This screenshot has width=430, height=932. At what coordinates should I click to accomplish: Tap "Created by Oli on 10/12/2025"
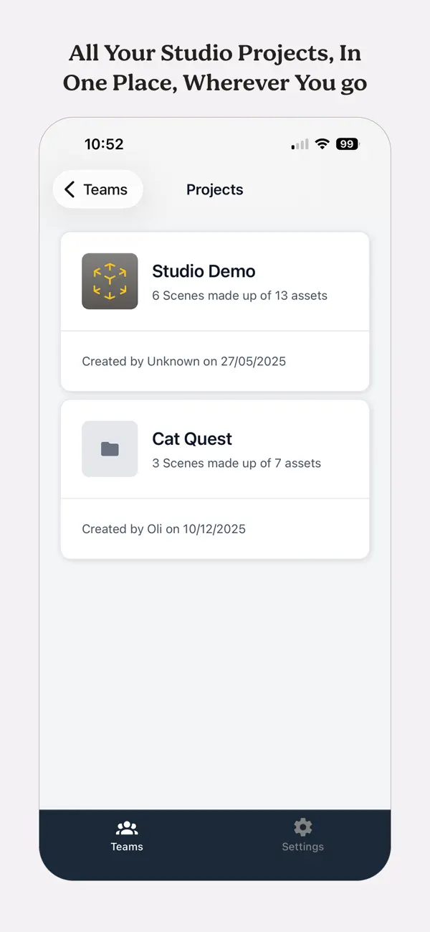163,529
